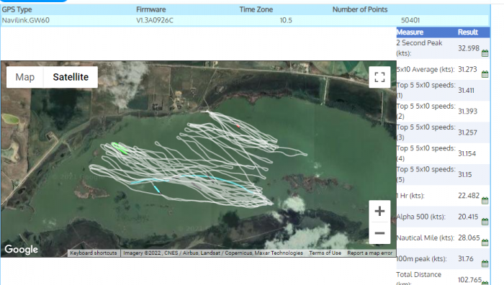Click the green track segment on map
Image resolution: width=504 pixels, height=285 pixels.
coord(120,148)
